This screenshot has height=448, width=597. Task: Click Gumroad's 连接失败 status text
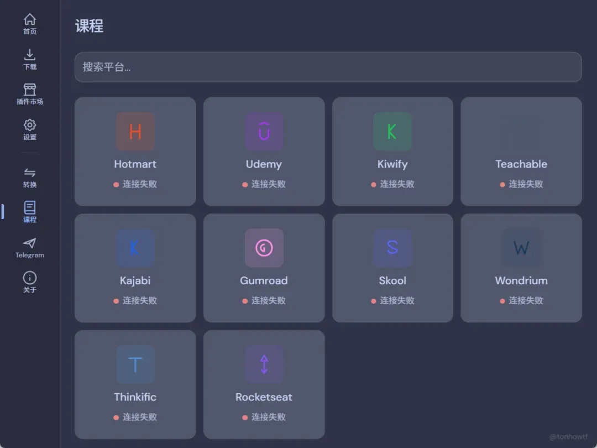(x=269, y=300)
